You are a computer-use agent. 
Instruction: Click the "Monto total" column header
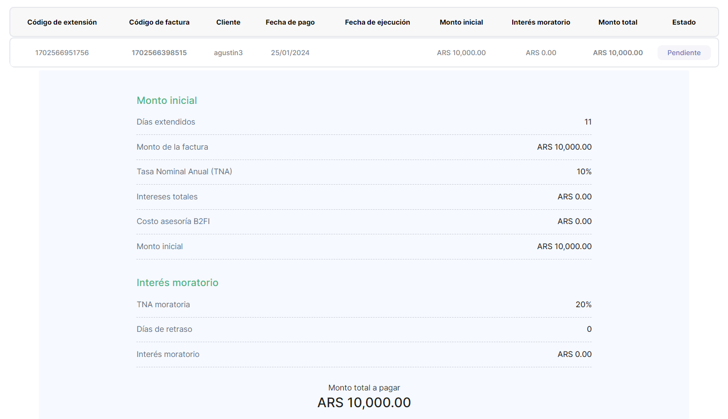pos(618,22)
